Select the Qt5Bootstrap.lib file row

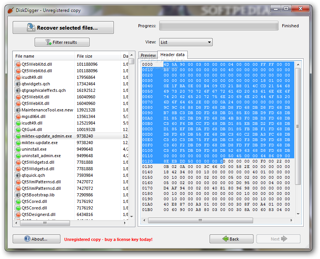pyautogui.click(x=71, y=195)
